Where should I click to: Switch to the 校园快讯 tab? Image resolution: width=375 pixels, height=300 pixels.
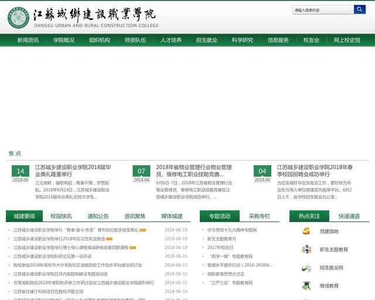coord(61,216)
